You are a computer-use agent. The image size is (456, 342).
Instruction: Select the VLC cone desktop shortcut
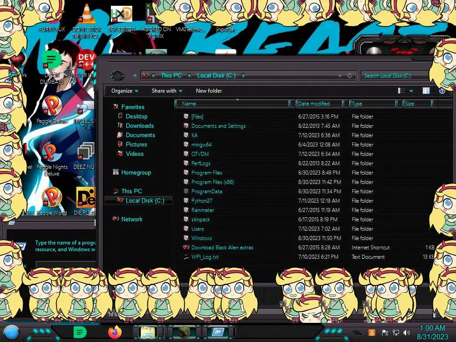87,22
